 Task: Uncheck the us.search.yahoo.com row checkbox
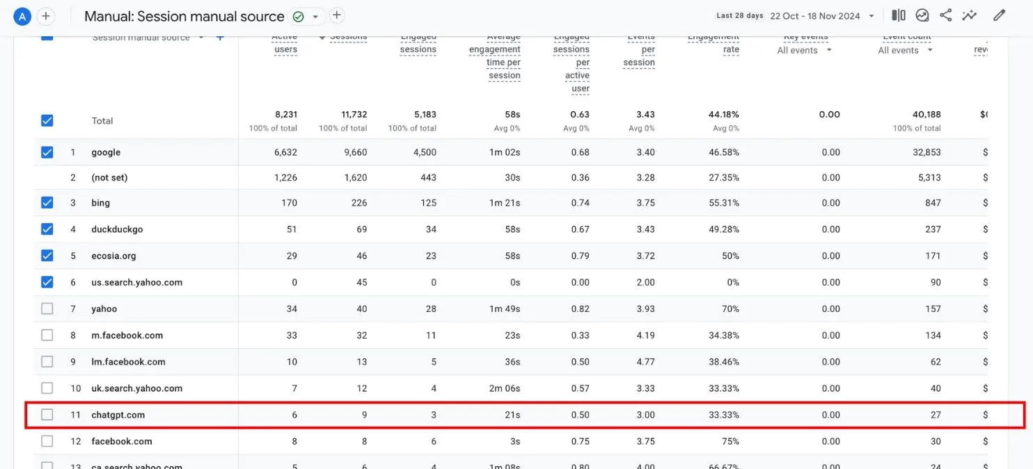point(47,282)
